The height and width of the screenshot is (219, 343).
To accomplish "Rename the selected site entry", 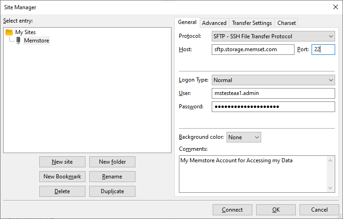I will coord(112,177).
